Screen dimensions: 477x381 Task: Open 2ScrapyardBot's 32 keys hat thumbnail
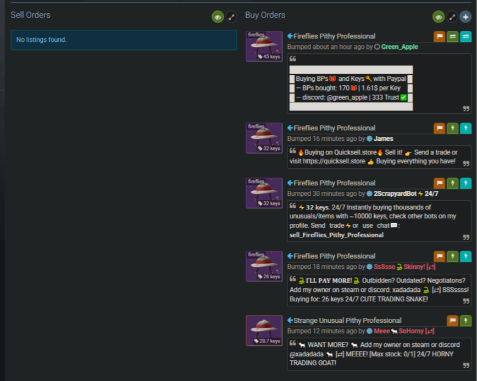(x=264, y=193)
